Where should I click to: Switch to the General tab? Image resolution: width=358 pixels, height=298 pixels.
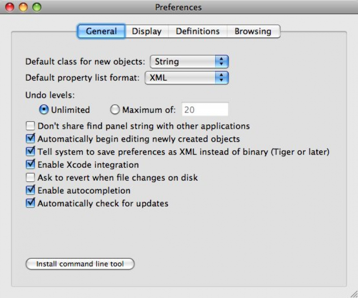[x=101, y=31]
